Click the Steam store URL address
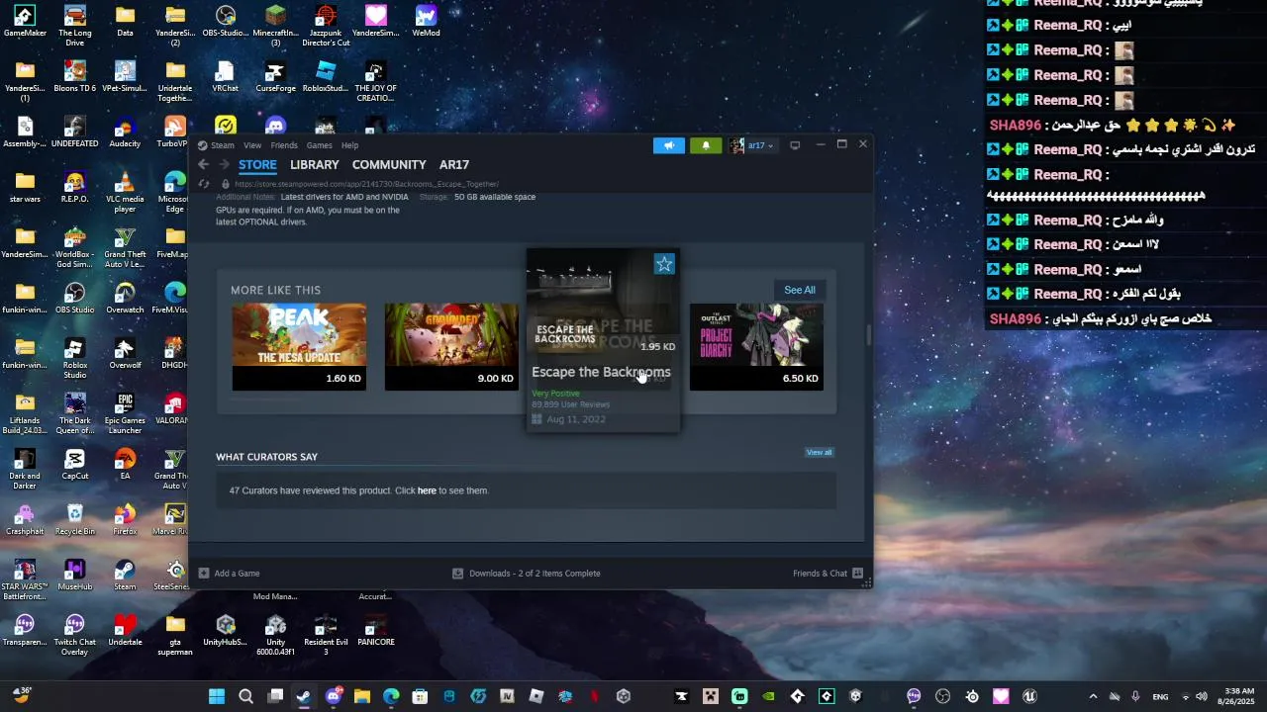Screen dimensions: 1267x712 366,184
